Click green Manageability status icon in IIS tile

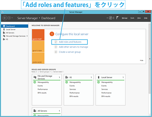66,82
